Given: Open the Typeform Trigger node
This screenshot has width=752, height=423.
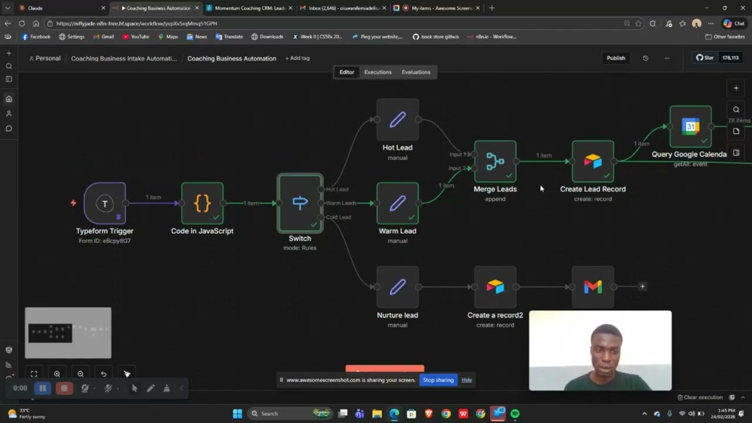Looking at the screenshot, I should tap(105, 203).
